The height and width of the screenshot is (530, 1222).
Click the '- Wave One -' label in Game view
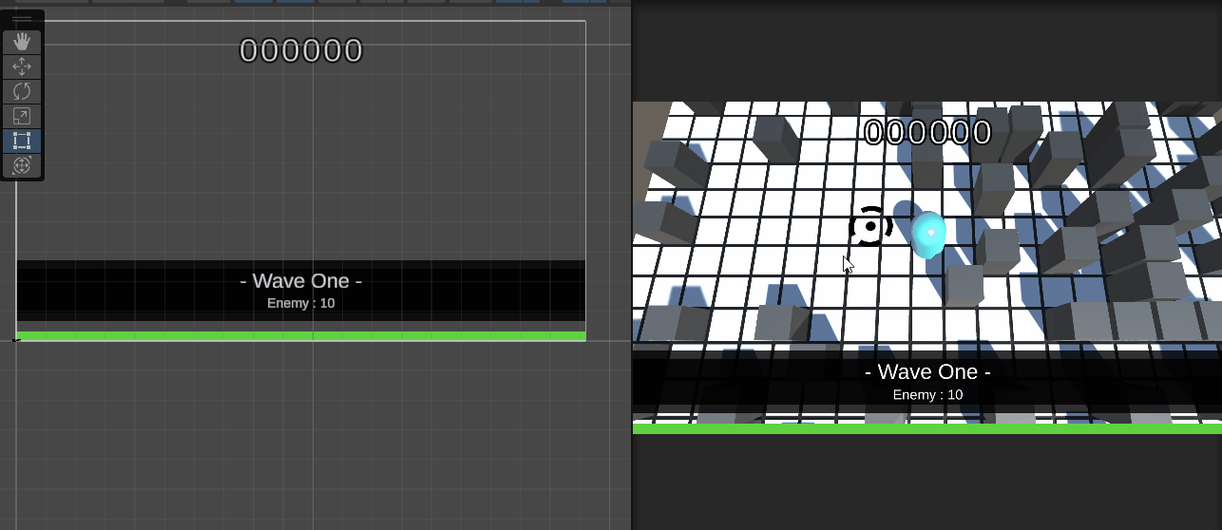click(x=927, y=371)
